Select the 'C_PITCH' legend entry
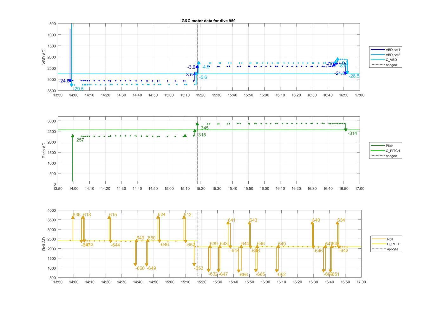Screen dimensions: 444x312 (386, 151)
